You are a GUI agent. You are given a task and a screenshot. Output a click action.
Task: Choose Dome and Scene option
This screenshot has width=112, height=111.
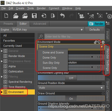[x=53, y=52]
